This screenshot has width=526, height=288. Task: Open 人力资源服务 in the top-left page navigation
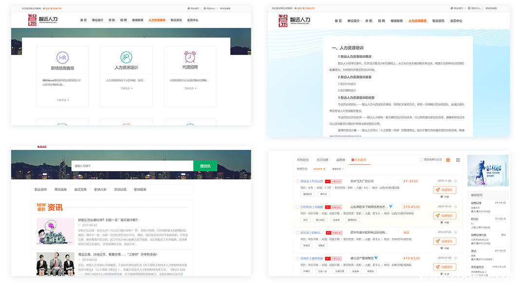click(x=157, y=20)
